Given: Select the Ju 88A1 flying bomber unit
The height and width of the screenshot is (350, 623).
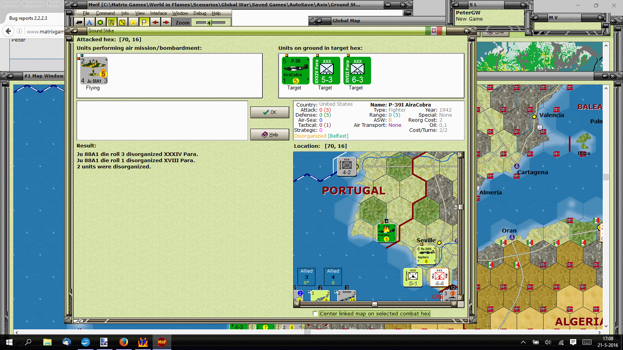Looking at the screenshot, I should 94,71.
